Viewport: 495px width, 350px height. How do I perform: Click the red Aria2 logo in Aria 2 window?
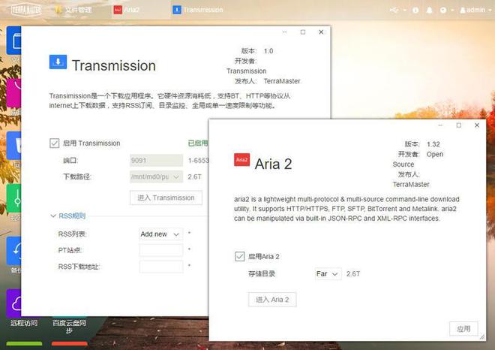[241, 160]
